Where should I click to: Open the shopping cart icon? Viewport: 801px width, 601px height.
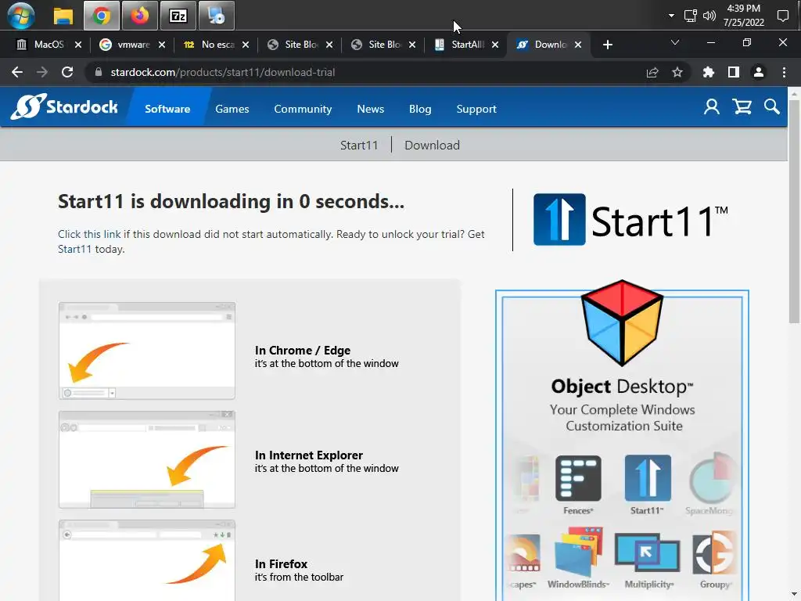(x=742, y=106)
